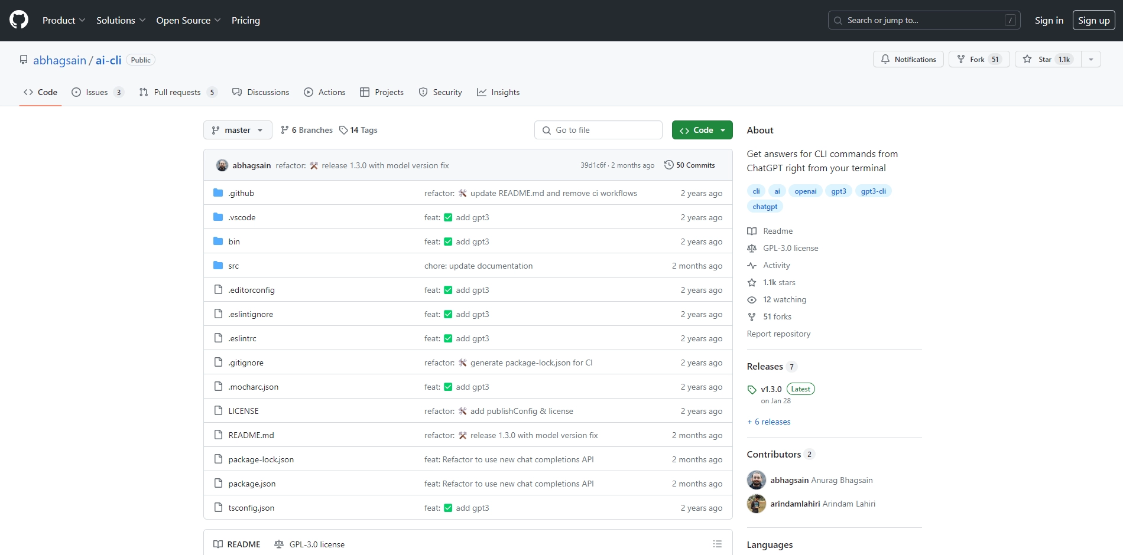This screenshot has width=1123, height=555.
Task: Click abhagsain's avatar in commit header
Action: pyautogui.click(x=222, y=165)
